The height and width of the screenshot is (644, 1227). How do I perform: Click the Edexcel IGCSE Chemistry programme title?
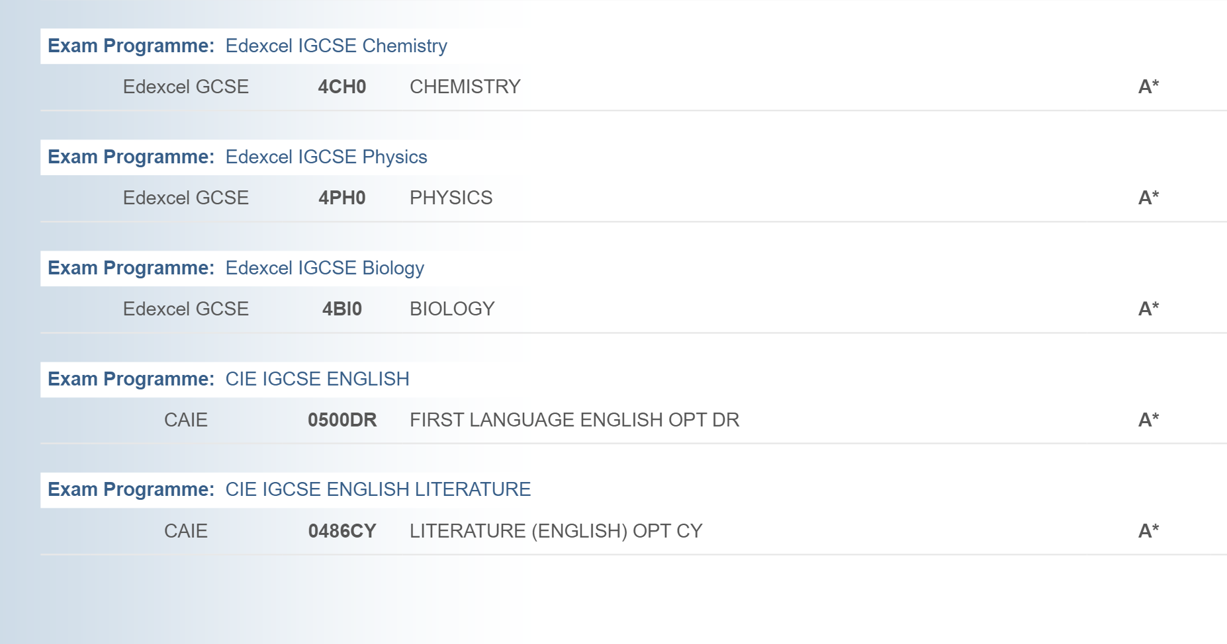(336, 46)
